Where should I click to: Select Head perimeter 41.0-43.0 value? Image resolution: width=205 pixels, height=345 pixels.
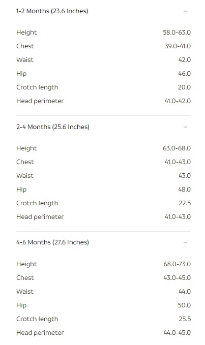[x=178, y=217]
